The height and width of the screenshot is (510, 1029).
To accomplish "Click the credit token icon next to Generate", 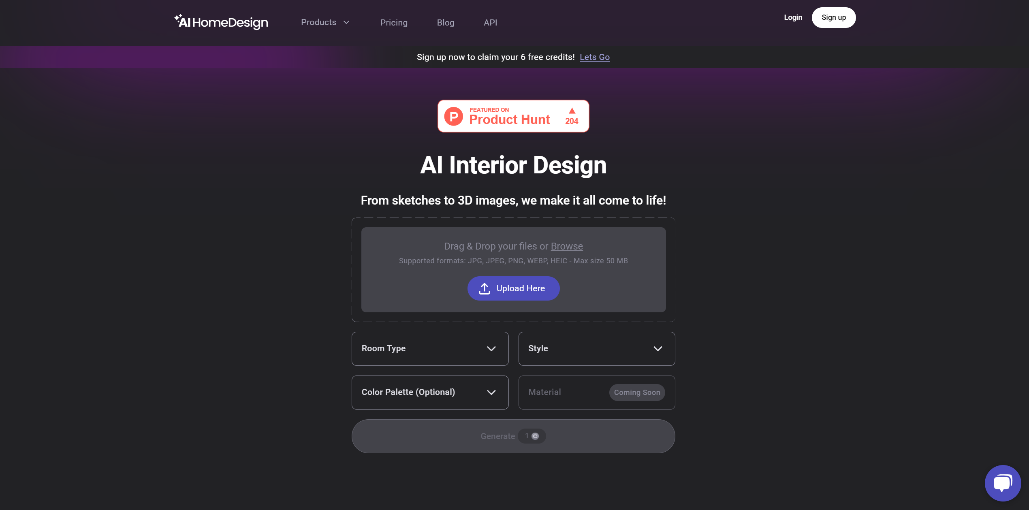I will point(537,435).
